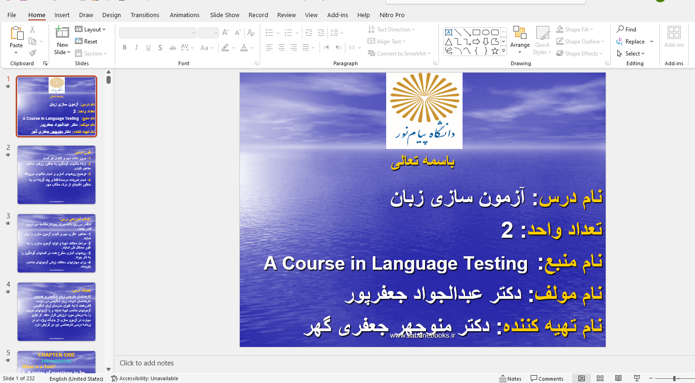Screen dimensions: 695x383
Task: Decrease the list indent level
Action: click(x=309, y=33)
